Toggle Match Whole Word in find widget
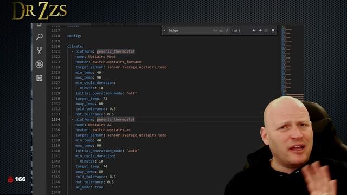347x195 pixels. click(x=221, y=30)
